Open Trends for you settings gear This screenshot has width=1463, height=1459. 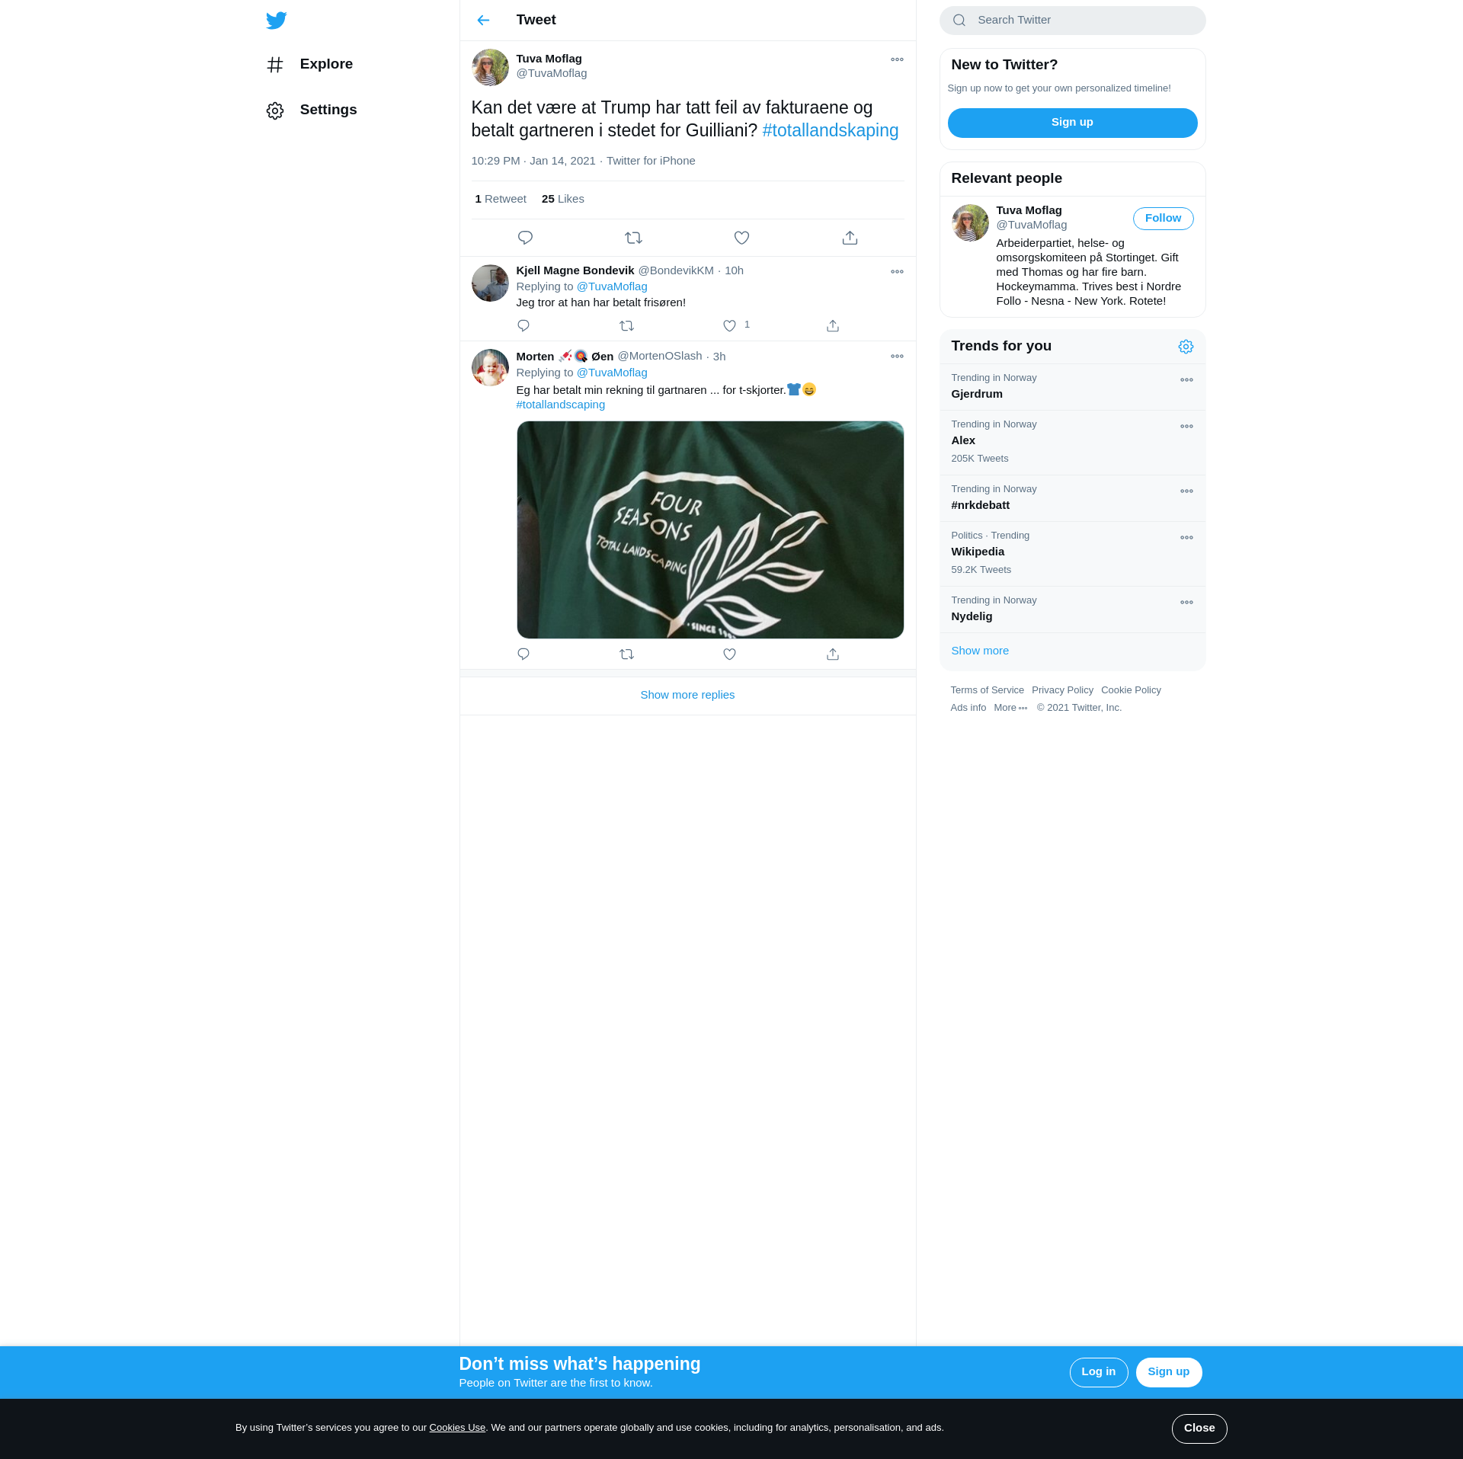(1186, 347)
